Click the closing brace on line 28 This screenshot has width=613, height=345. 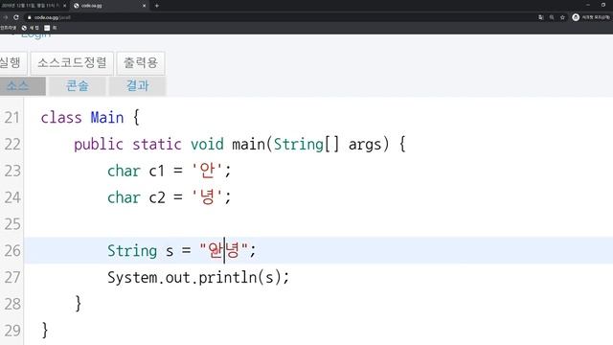[79, 304]
